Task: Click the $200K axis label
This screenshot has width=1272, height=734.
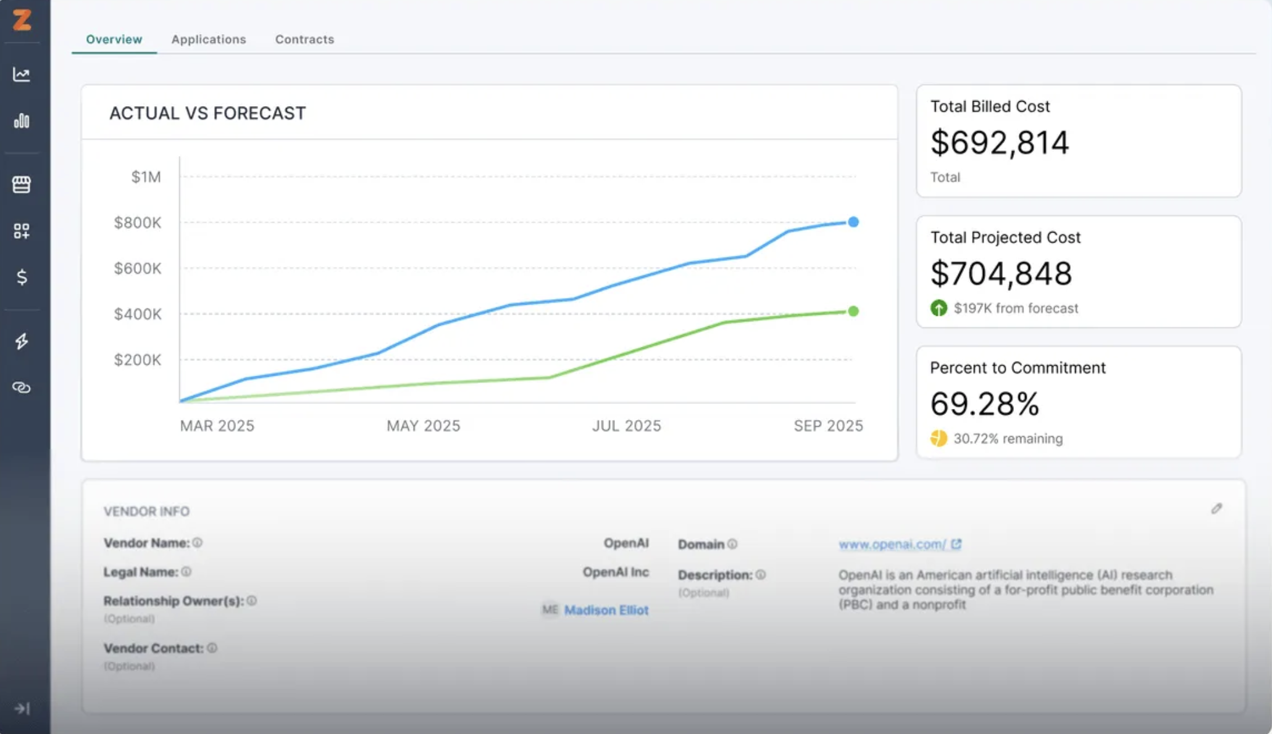Action: tap(138, 360)
